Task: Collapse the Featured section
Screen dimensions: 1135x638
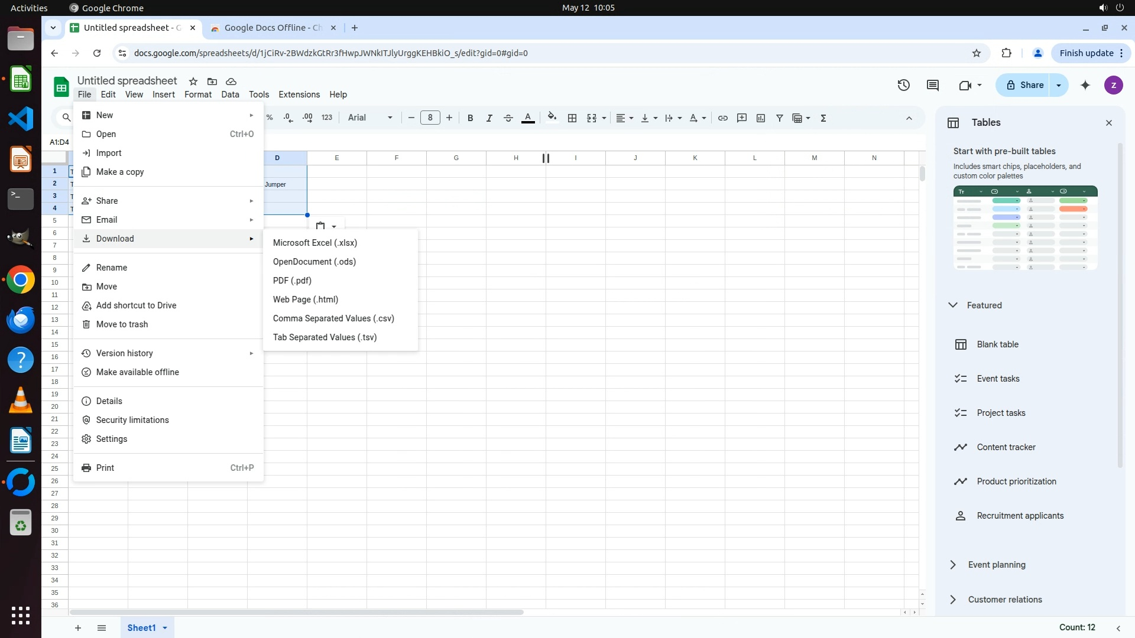Action: coord(953,305)
